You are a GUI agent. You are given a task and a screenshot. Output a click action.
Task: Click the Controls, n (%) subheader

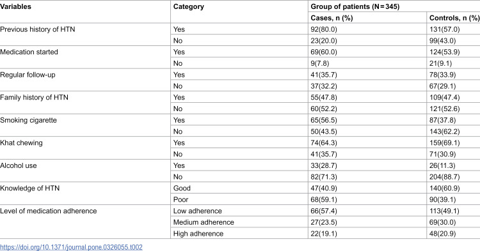click(454, 18)
